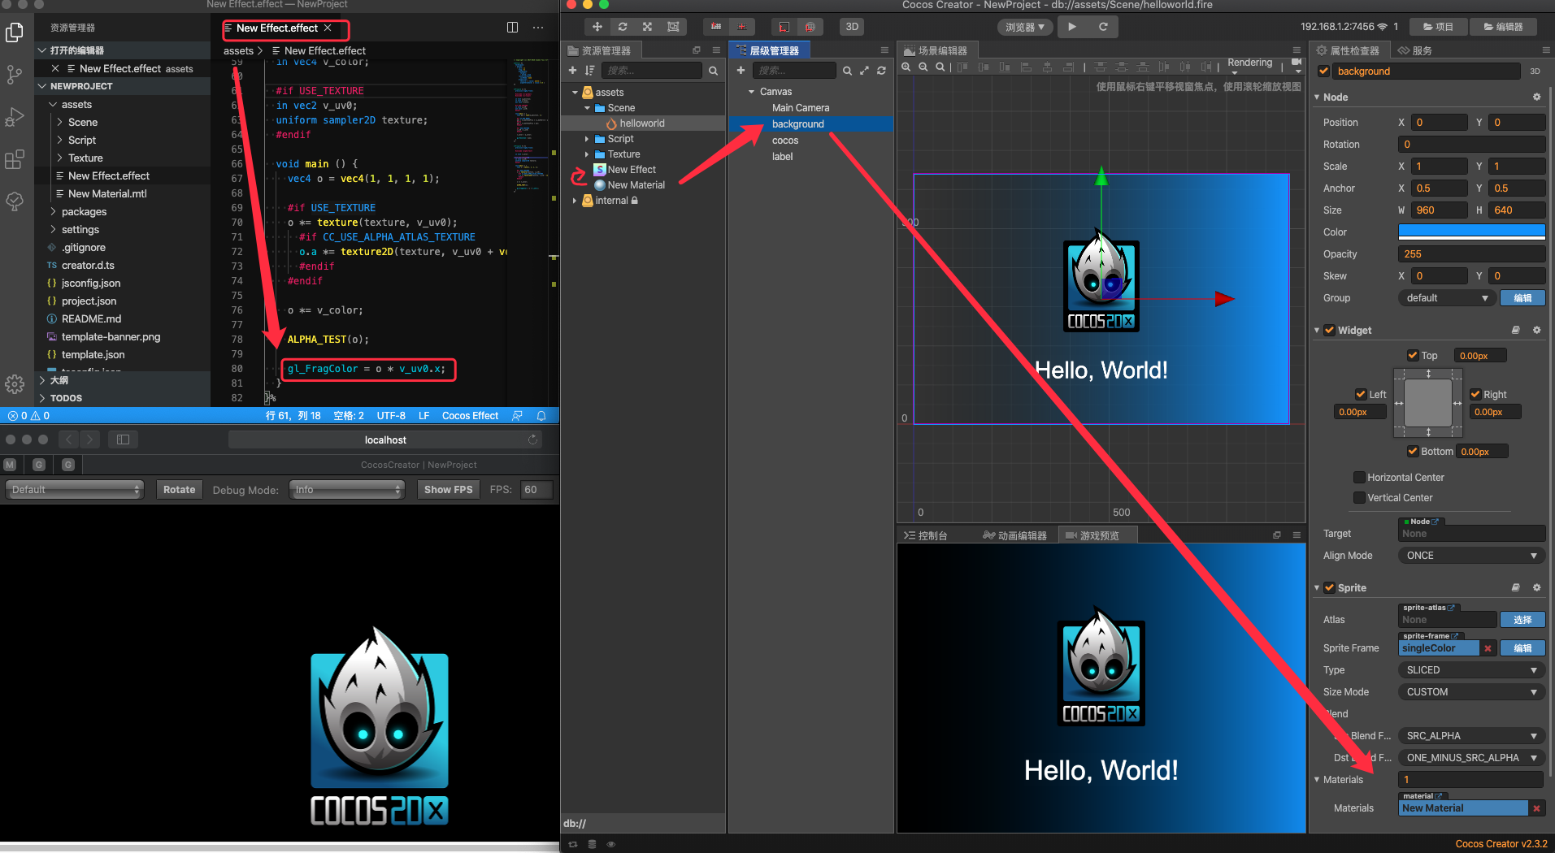Viewport: 1555px width, 853px height.
Task: Open Widget component settings gear
Action: [x=1536, y=331]
